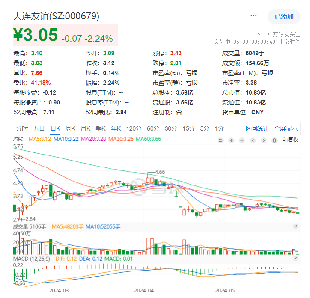
Task: Close the 成交量 volume indicator panel
Action: pyautogui.click(x=295, y=226)
